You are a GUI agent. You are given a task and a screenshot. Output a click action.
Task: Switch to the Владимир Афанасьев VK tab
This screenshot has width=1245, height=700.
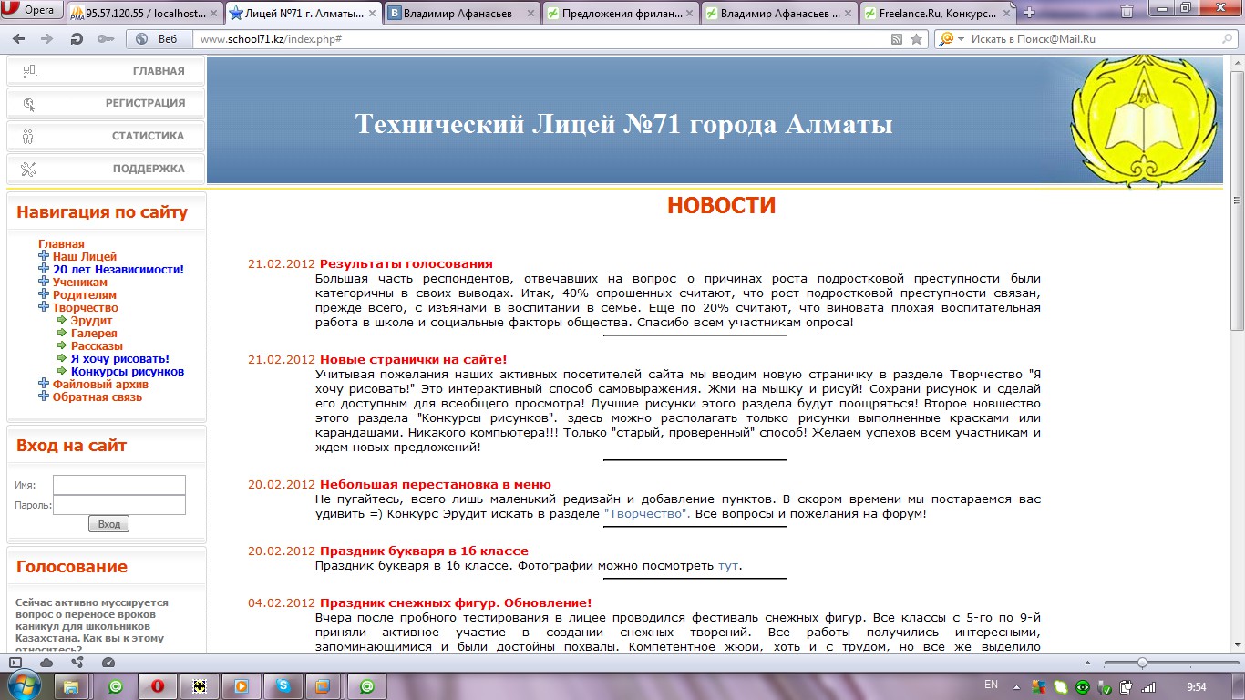coord(461,13)
